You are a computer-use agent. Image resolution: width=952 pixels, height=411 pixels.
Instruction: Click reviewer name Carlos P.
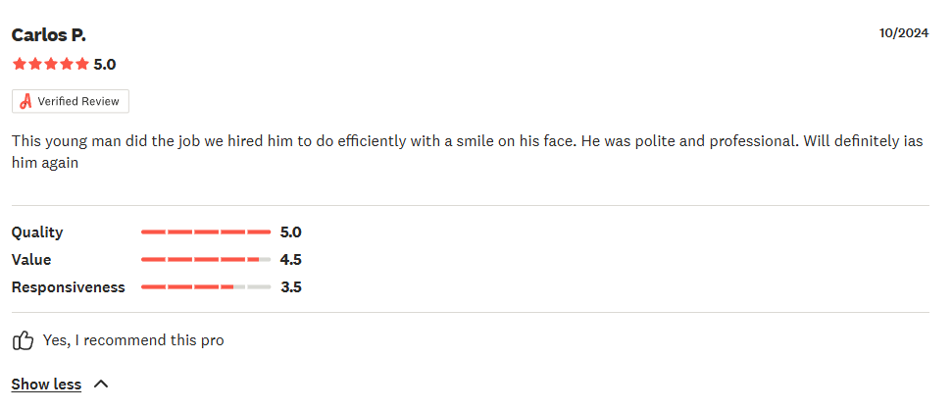pos(49,35)
